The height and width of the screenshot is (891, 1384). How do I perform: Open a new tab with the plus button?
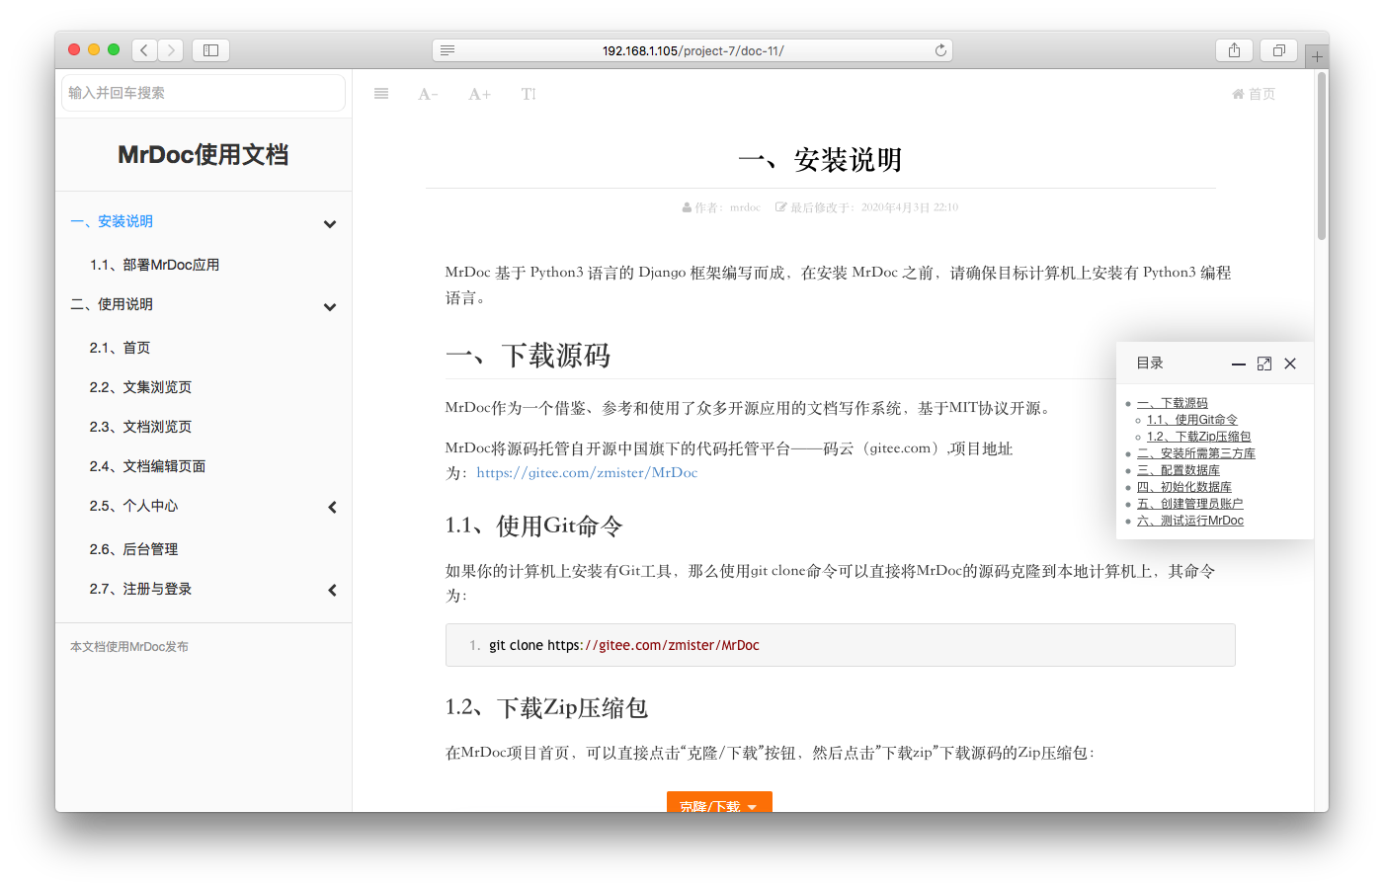1317,56
